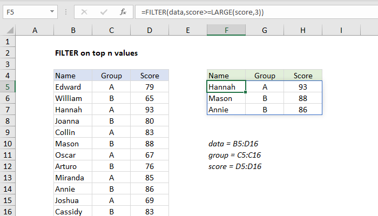Screen dimensions: 378x216
Task: Select column F header
Action: pyautogui.click(x=226, y=30)
